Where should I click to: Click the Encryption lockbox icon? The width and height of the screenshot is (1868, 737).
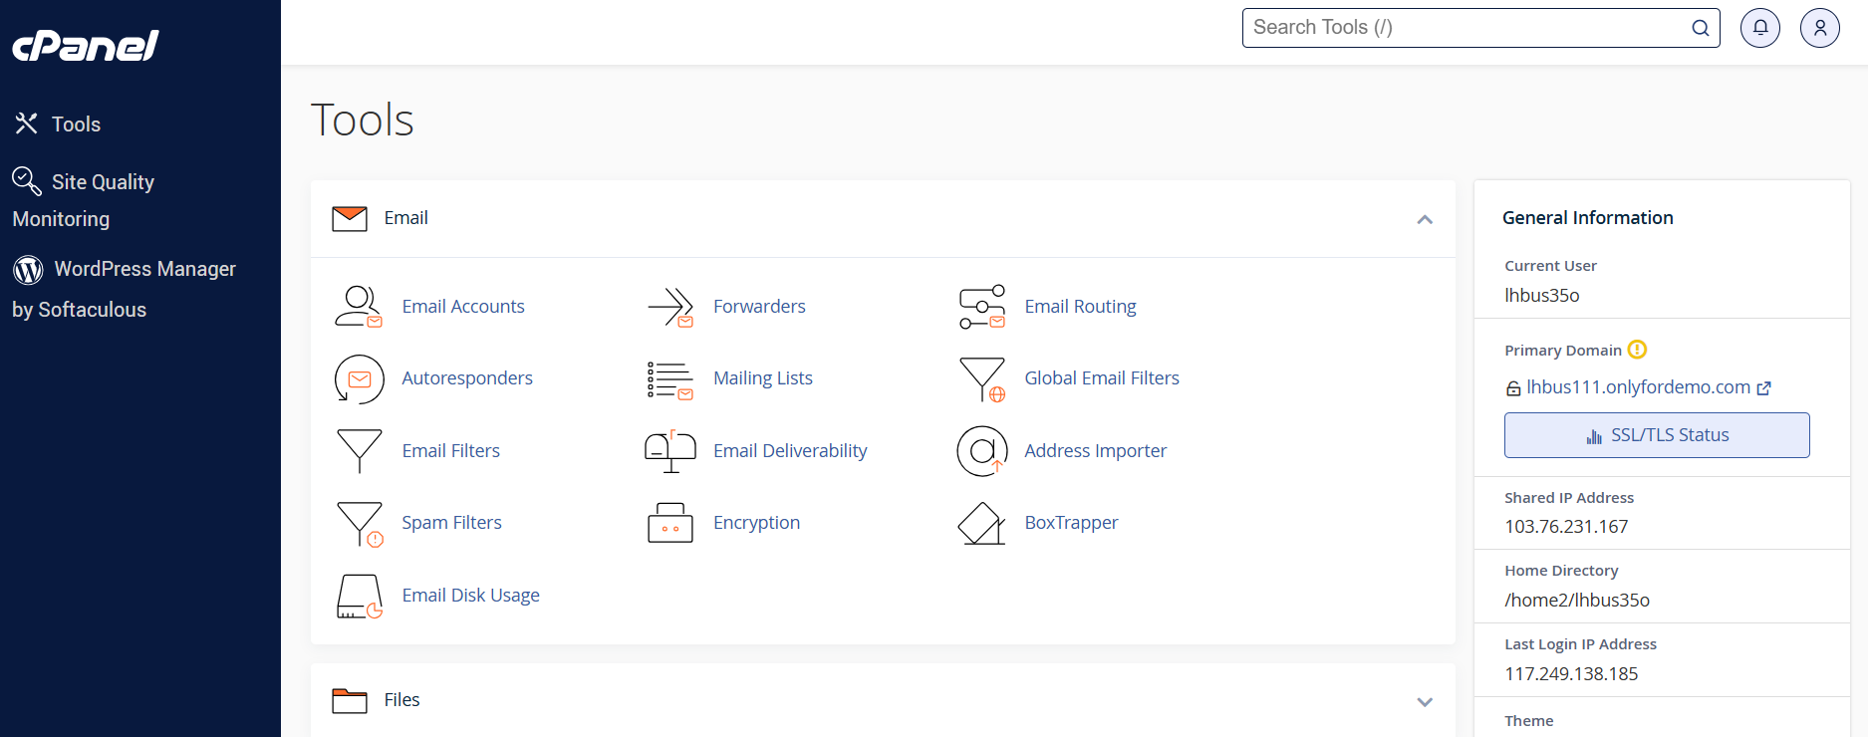670,523
